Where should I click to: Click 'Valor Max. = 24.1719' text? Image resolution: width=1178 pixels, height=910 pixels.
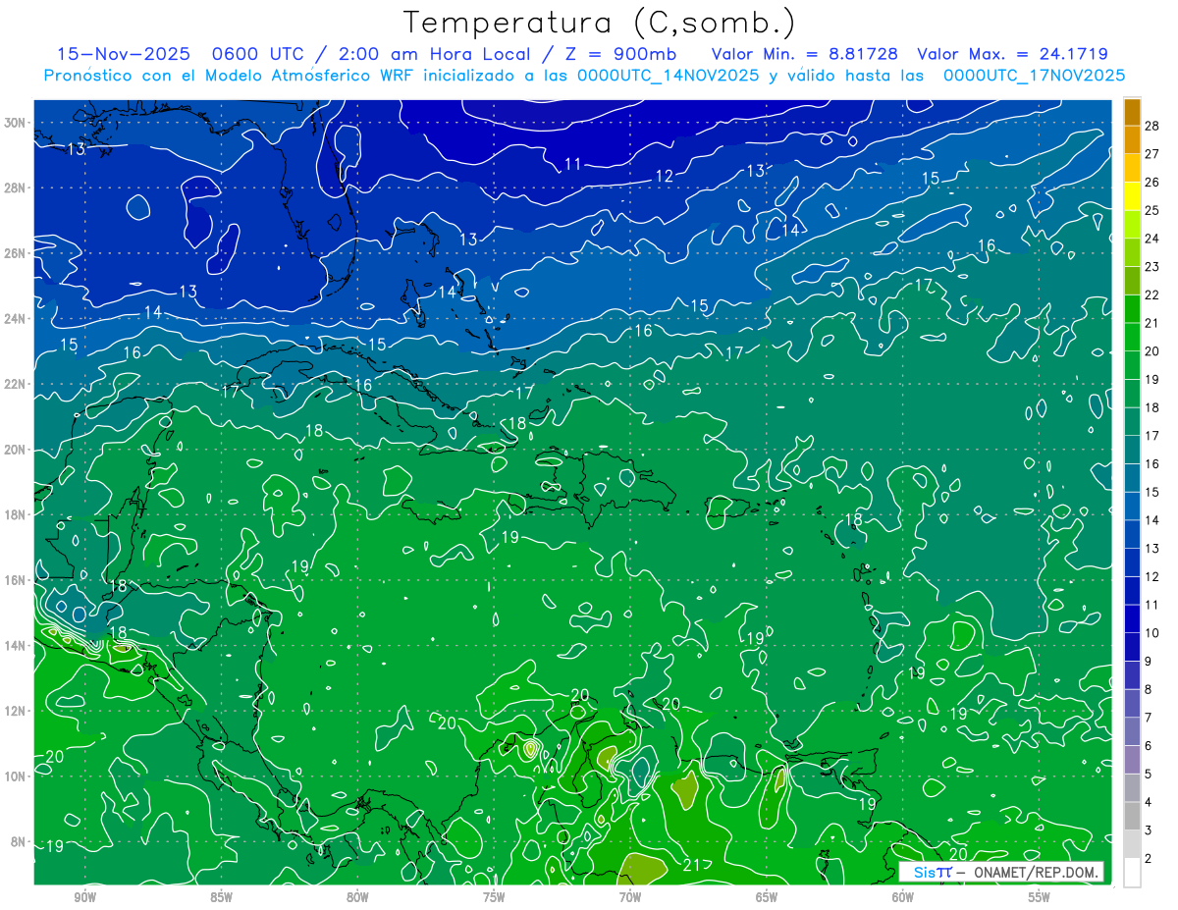(1012, 55)
